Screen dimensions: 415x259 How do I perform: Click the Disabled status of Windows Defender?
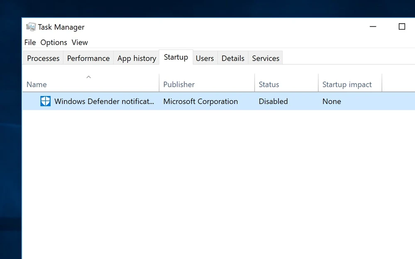(273, 101)
